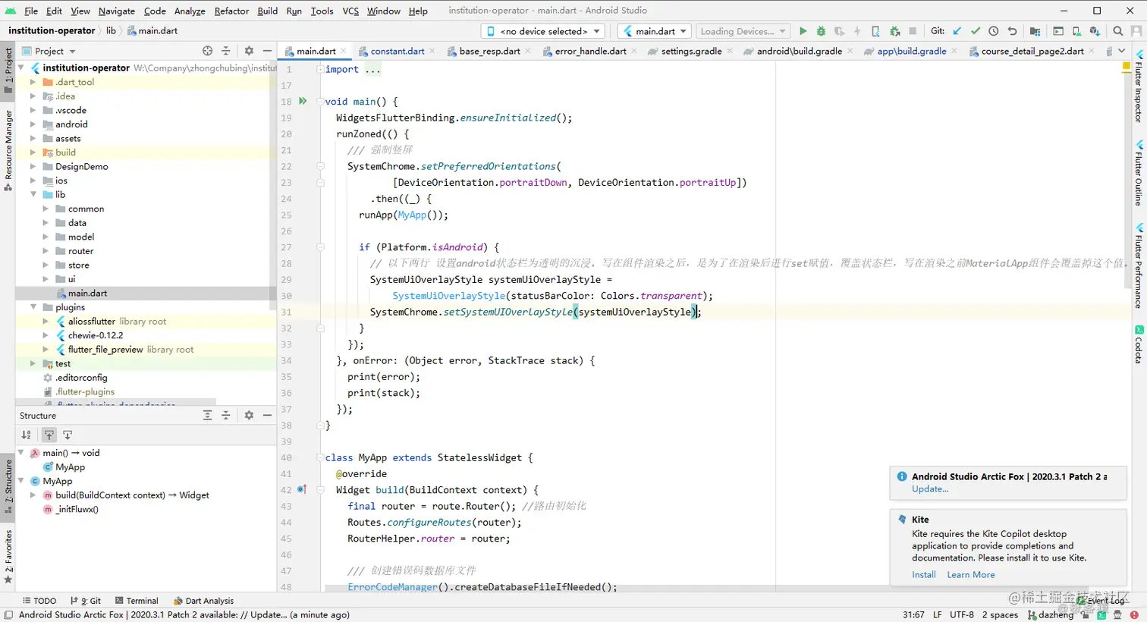Close the error_handle.dart tab
This screenshot has height=622, width=1147.
point(635,51)
